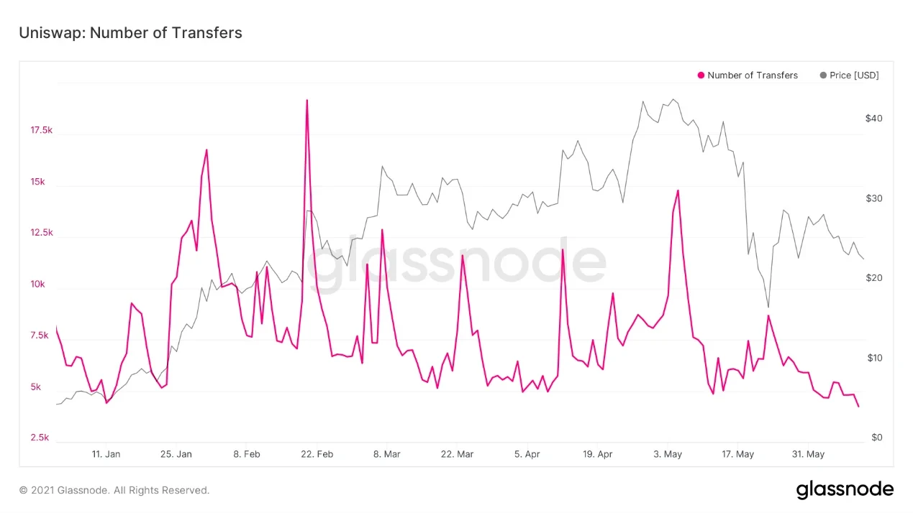Toggle the Number of Transfers legend label
913x513 pixels.
point(753,75)
